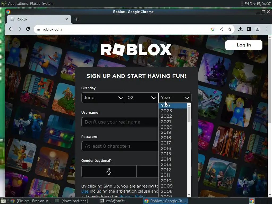
Task: Select the female gender icon
Action: pos(109,171)
